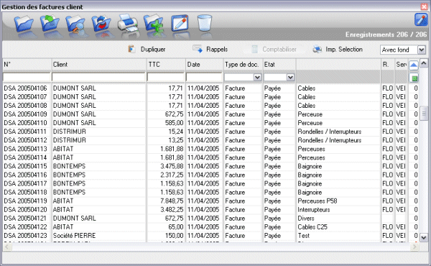
Task: Click ABITAT in row DSA 200504113
Action: pyautogui.click(x=63, y=149)
